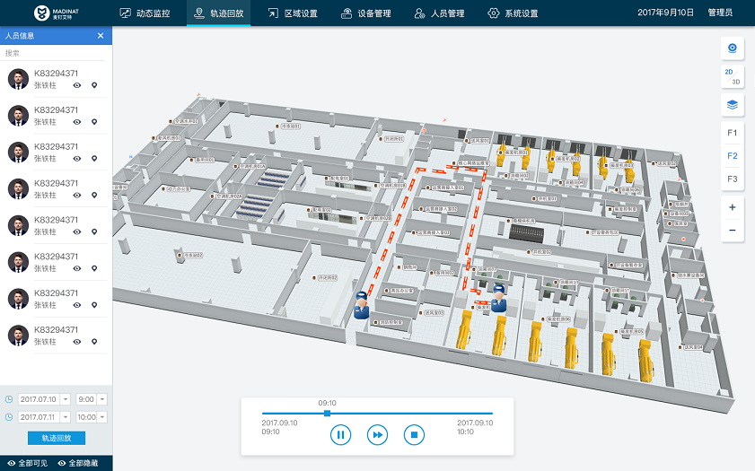
Task: Click 全部隐藏 to hide all people
Action: 83,463
